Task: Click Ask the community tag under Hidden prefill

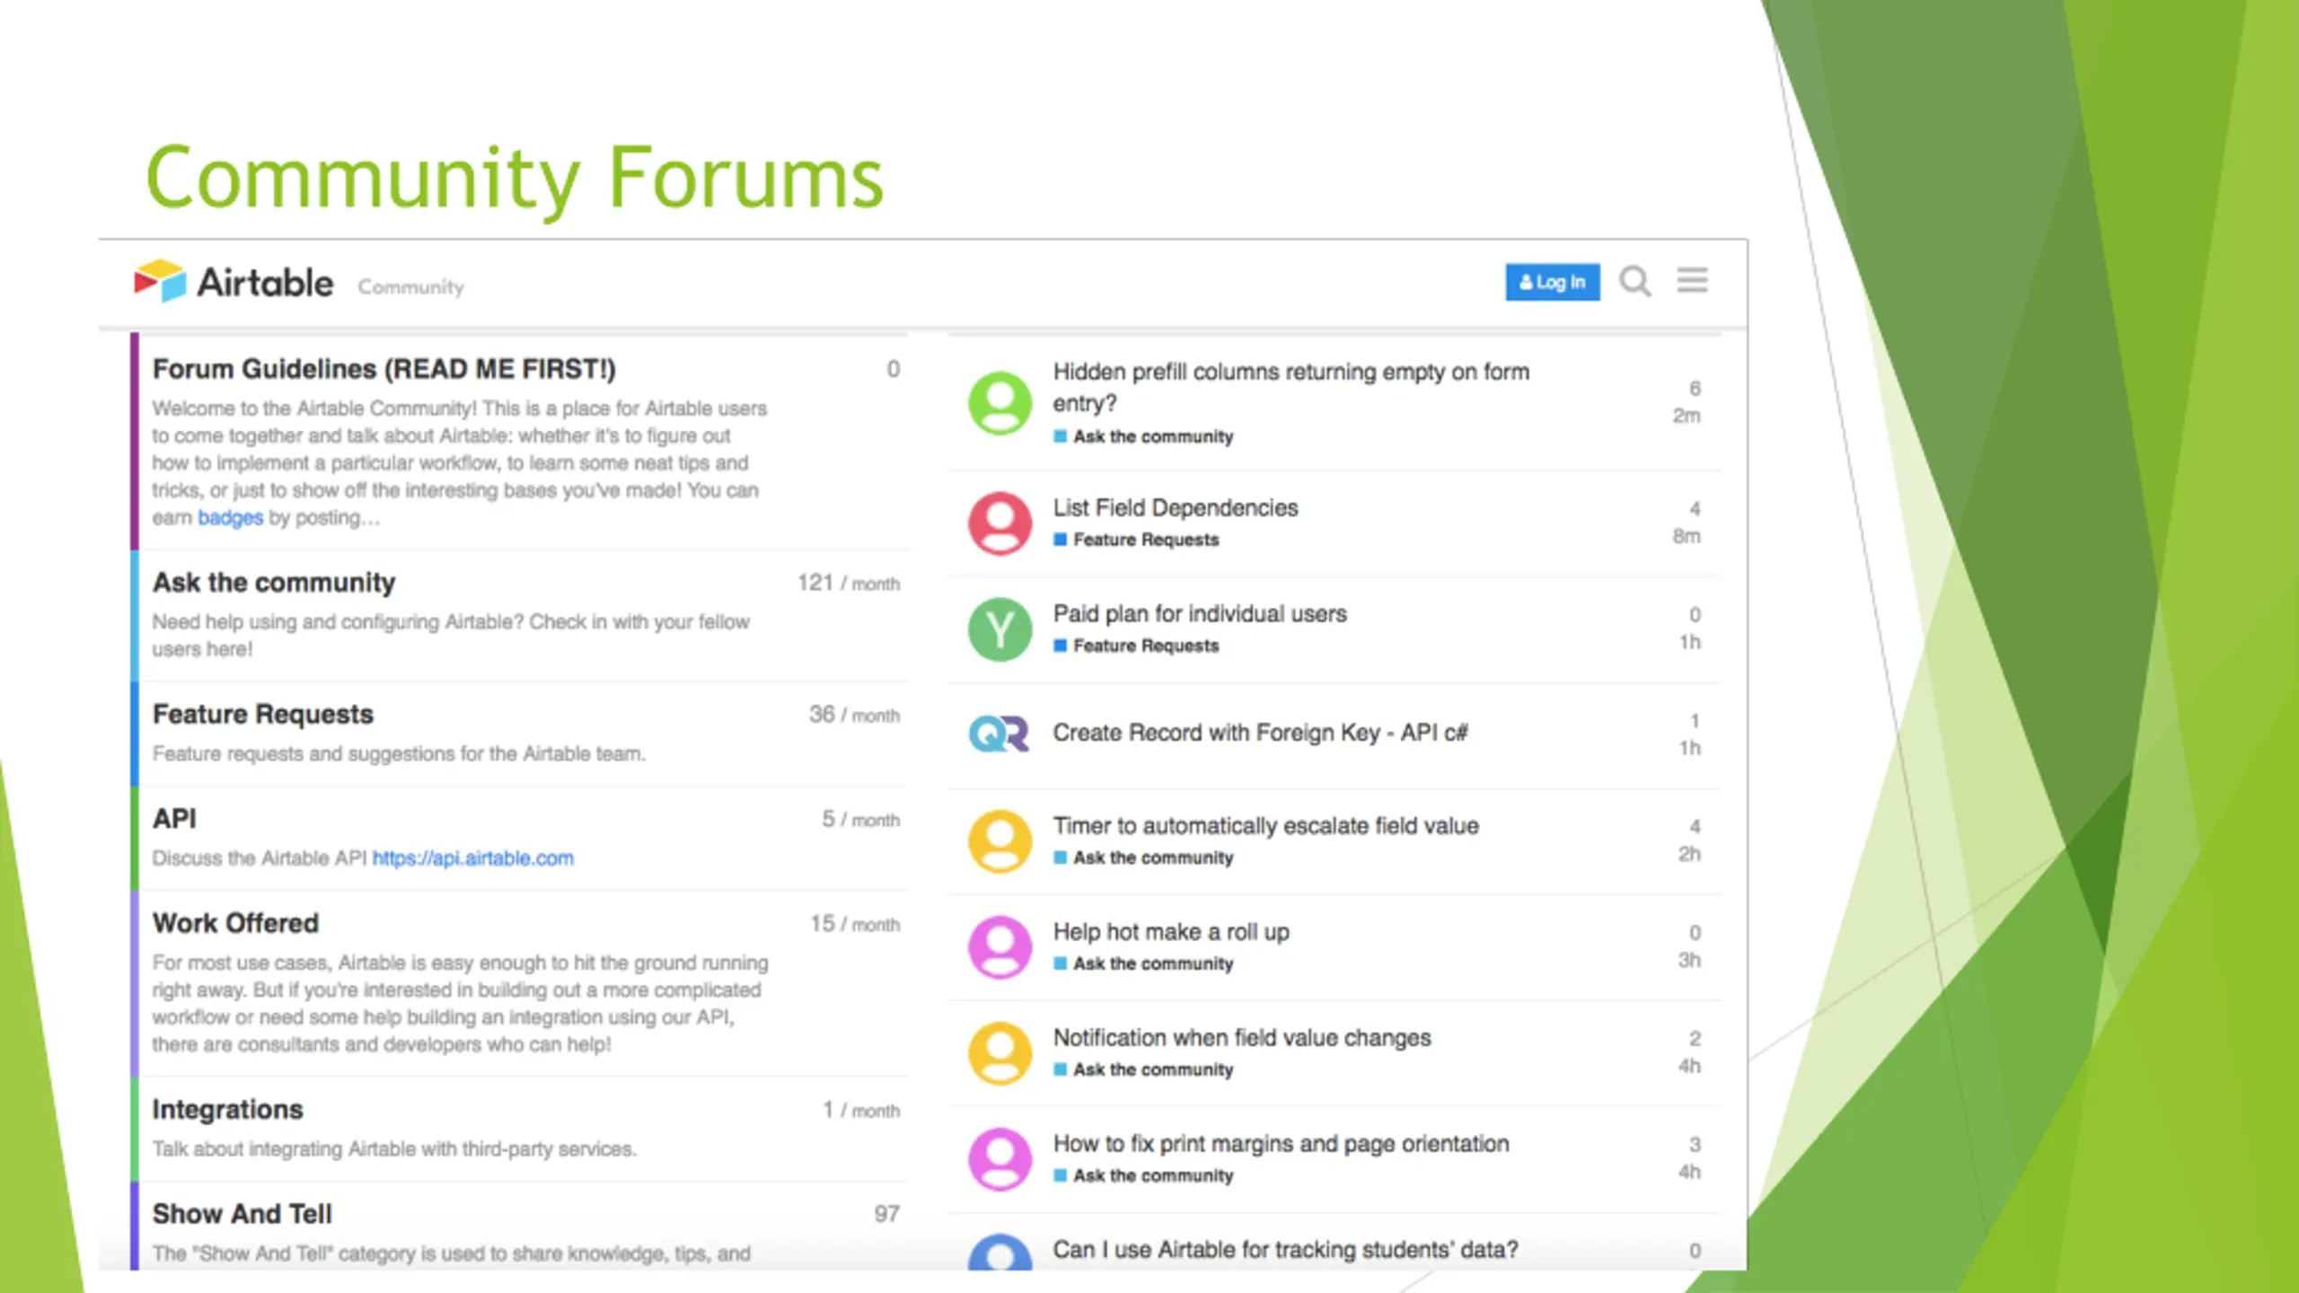Action: pos(1143,437)
